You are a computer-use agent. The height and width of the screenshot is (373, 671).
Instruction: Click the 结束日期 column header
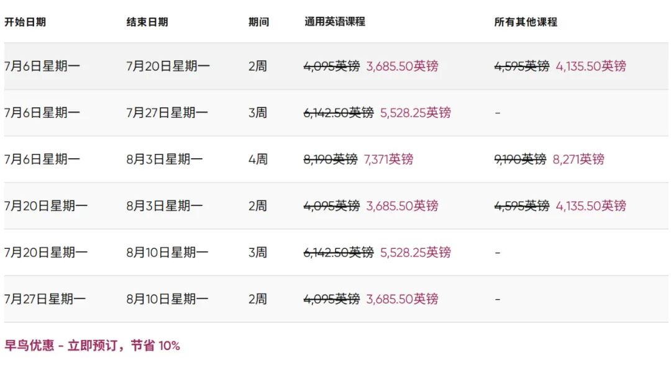point(147,22)
